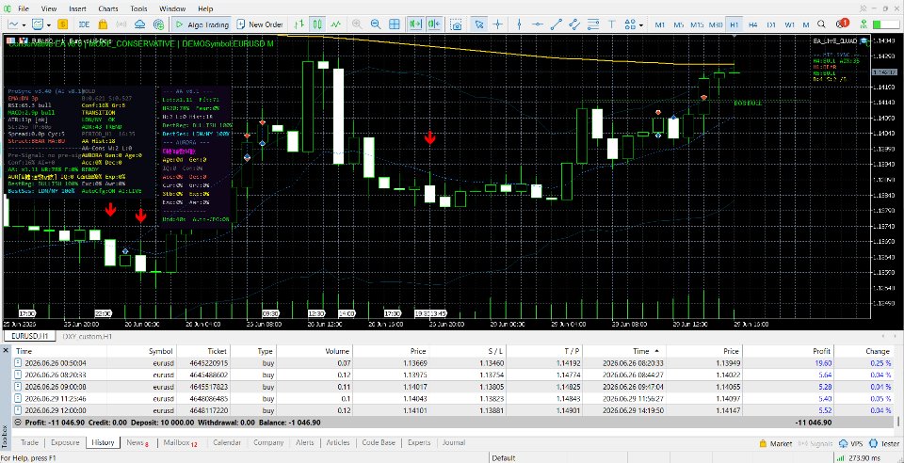This screenshot has height=463, width=904.
Task: Take a chart screenshot with camera icon
Action: click(457, 24)
